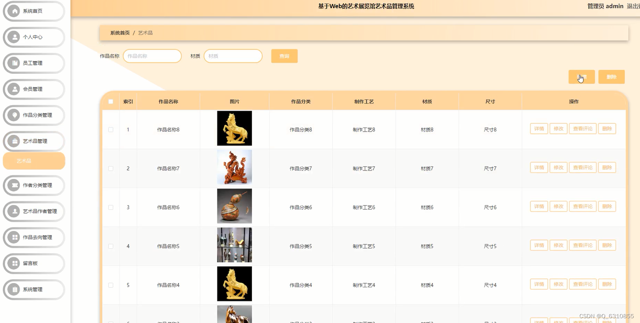Click 修改 for 作品名称5

point(559,246)
